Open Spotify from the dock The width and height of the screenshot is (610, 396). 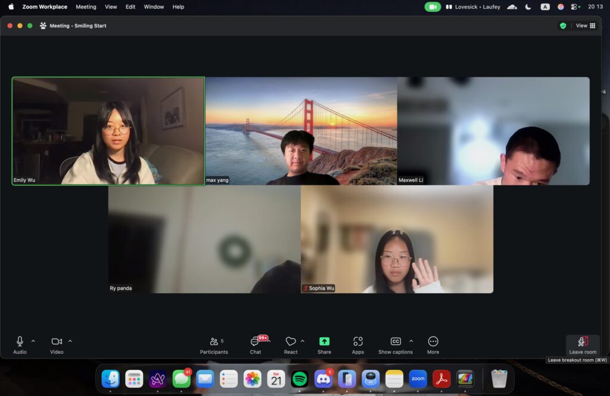click(300, 379)
